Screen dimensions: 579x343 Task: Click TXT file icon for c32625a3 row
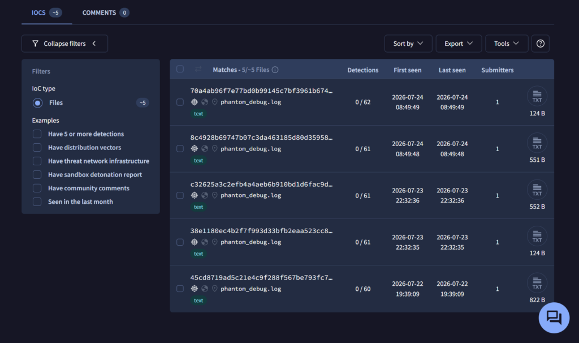click(537, 190)
